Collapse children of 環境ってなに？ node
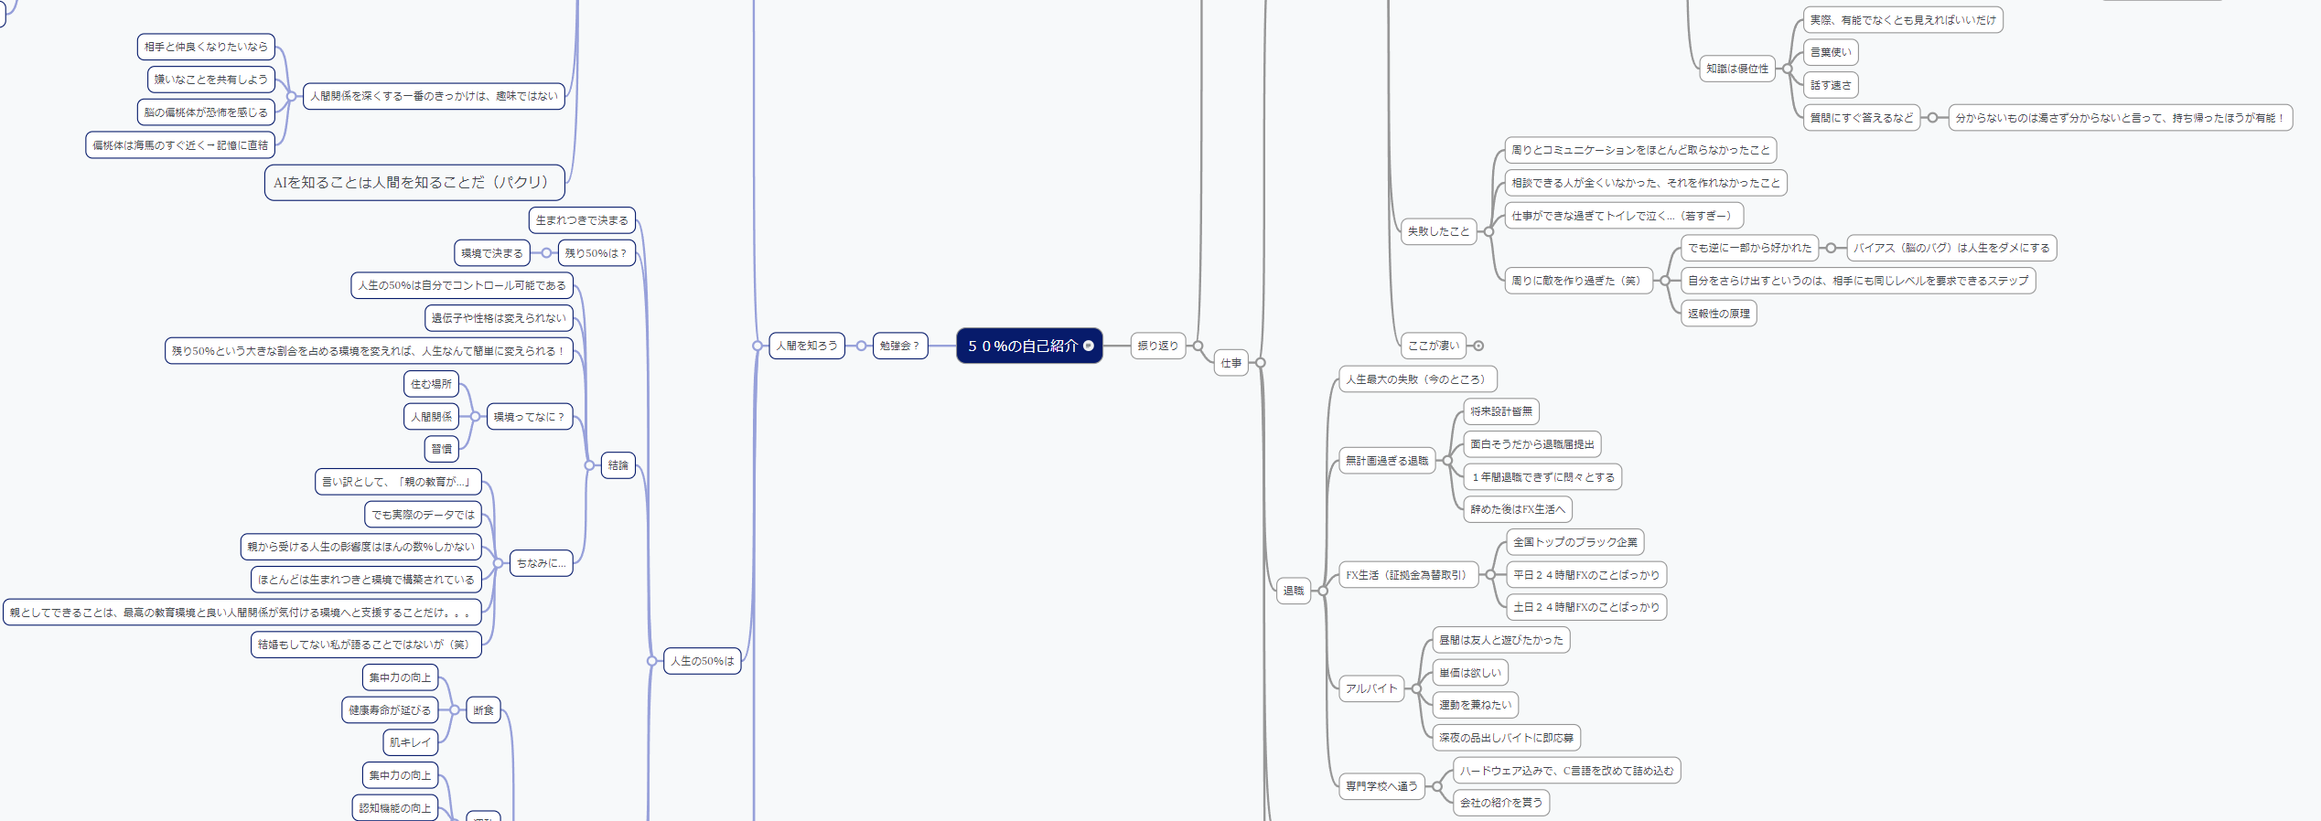This screenshot has height=821, width=2321. 476,416
